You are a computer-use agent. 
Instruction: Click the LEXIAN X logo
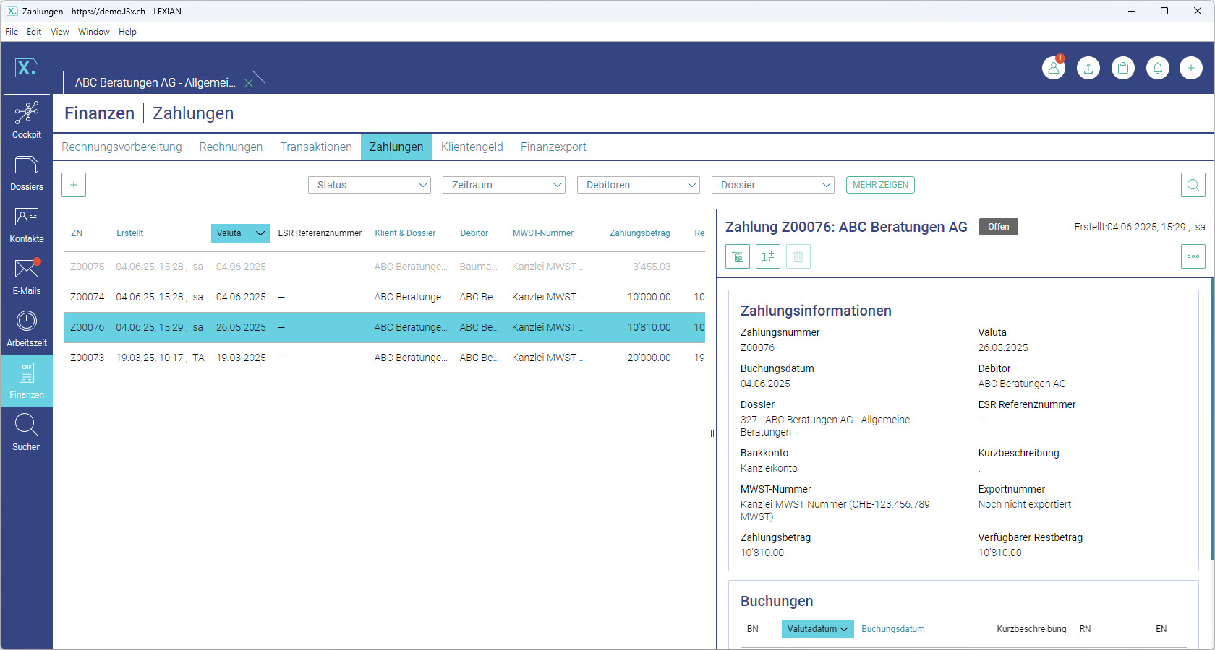pyautogui.click(x=27, y=68)
